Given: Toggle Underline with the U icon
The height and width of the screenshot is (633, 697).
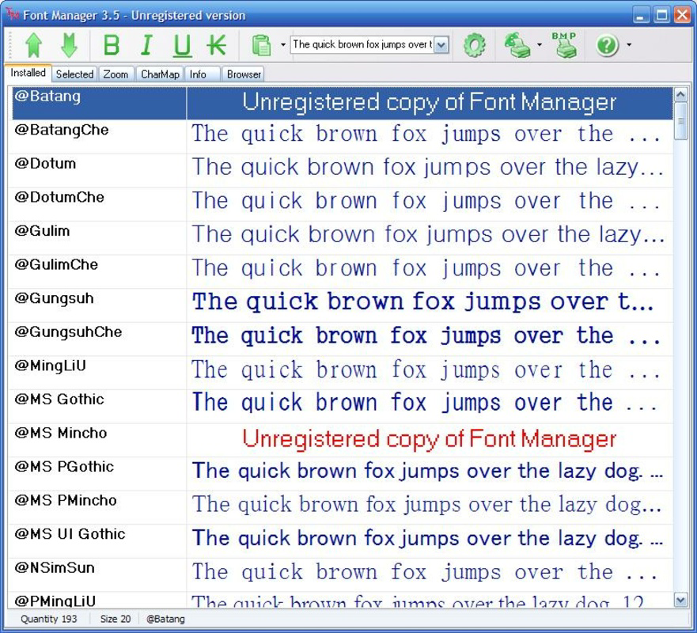Looking at the screenshot, I should click(x=182, y=46).
